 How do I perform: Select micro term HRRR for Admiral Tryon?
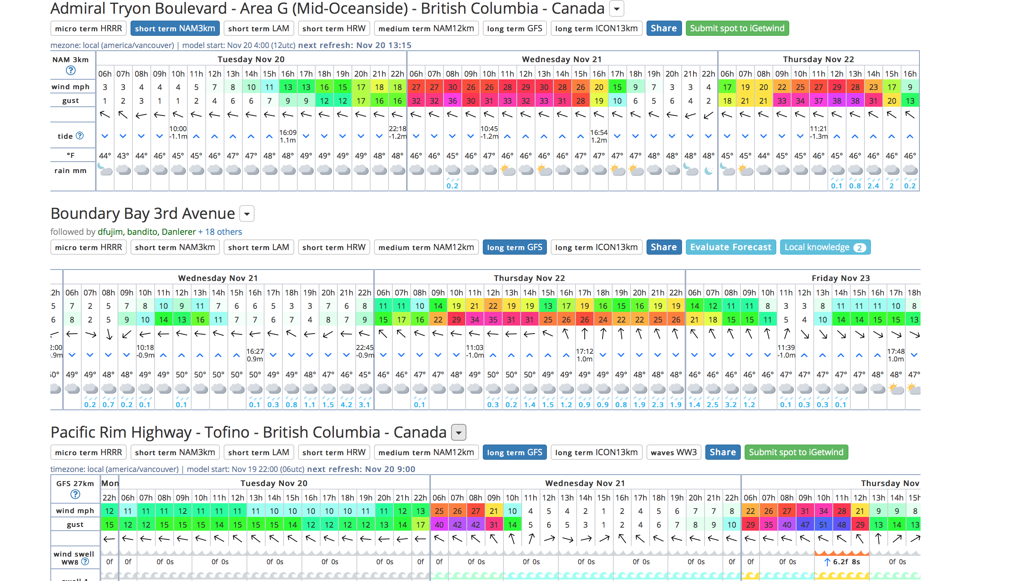point(88,29)
